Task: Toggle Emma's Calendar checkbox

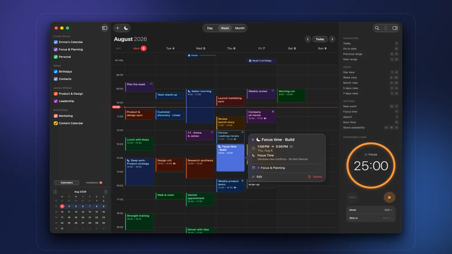Action: tap(56, 42)
